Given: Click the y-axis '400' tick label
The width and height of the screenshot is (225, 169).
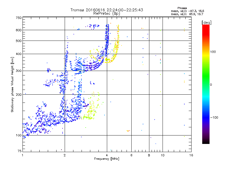Looking at the screenshot, I should point(19,54).
